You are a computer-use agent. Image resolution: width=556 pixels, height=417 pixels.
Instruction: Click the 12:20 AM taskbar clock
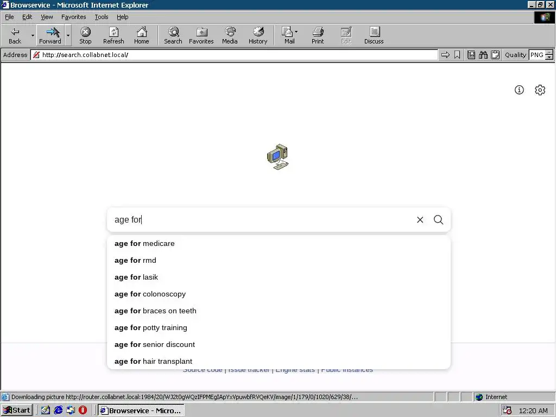tap(533, 410)
